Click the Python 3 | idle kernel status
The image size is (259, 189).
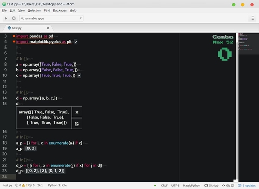coord(57,185)
